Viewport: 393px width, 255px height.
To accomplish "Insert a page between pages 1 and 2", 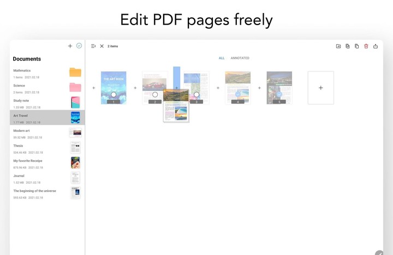I will pos(135,88).
